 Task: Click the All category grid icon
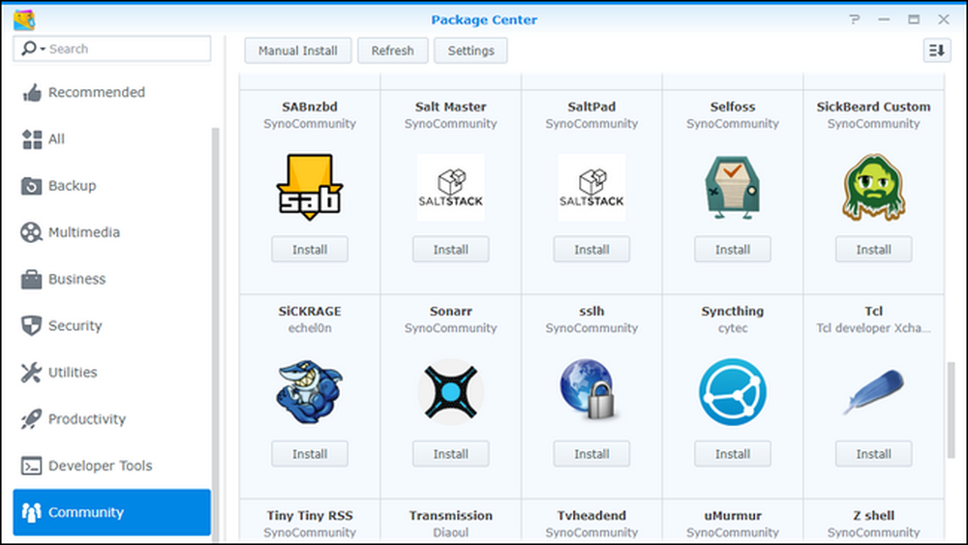click(32, 139)
